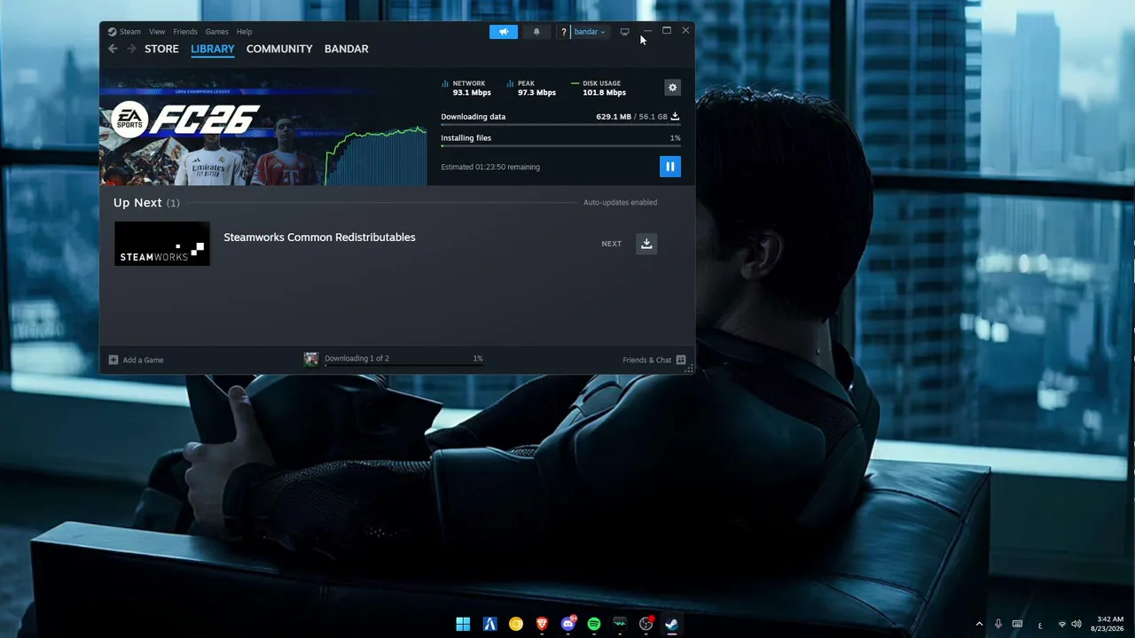
Task: Show hidden tray icons chevron
Action: pyautogui.click(x=979, y=624)
